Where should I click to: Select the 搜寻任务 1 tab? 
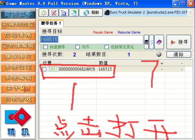pos(51,23)
